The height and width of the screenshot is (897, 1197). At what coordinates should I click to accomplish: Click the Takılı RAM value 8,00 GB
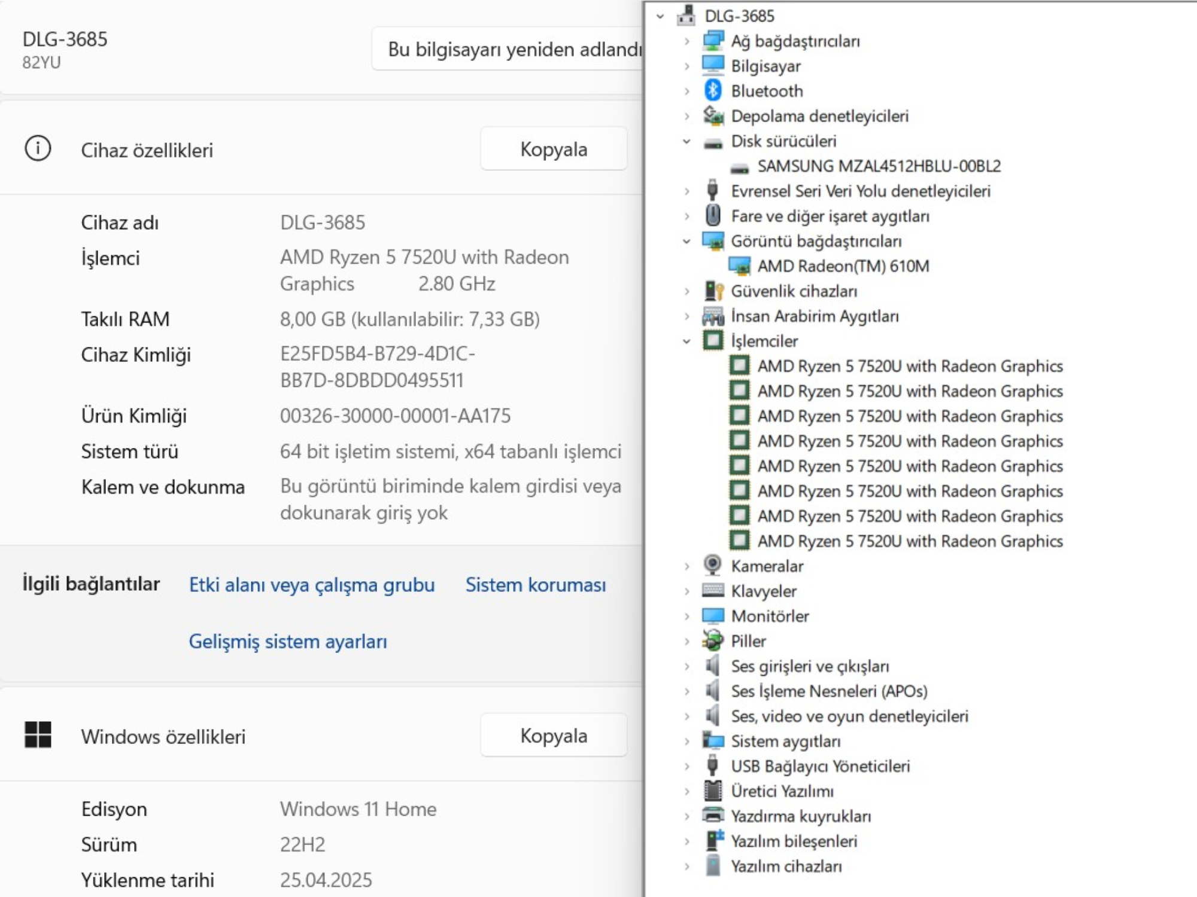[x=409, y=319]
